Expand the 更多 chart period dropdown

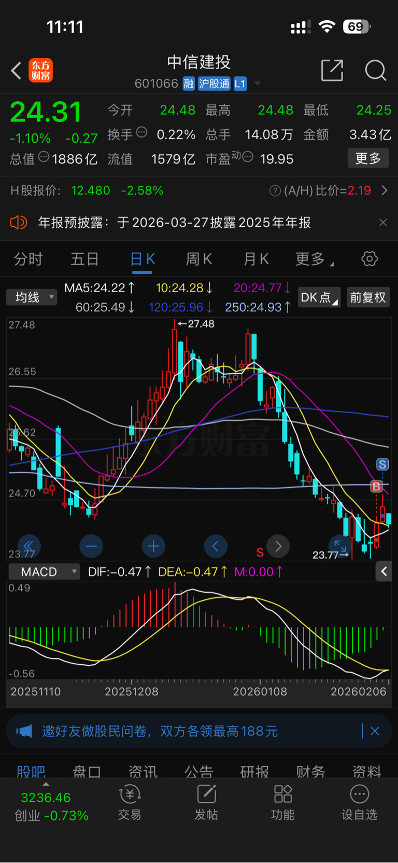[x=314, y=259]
